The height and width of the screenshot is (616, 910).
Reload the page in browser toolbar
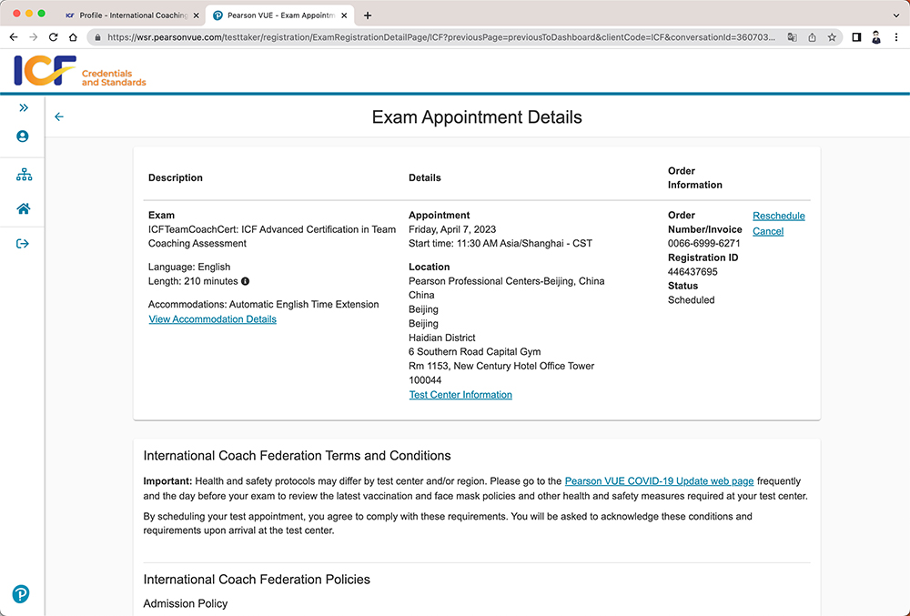tap(53, 37)
